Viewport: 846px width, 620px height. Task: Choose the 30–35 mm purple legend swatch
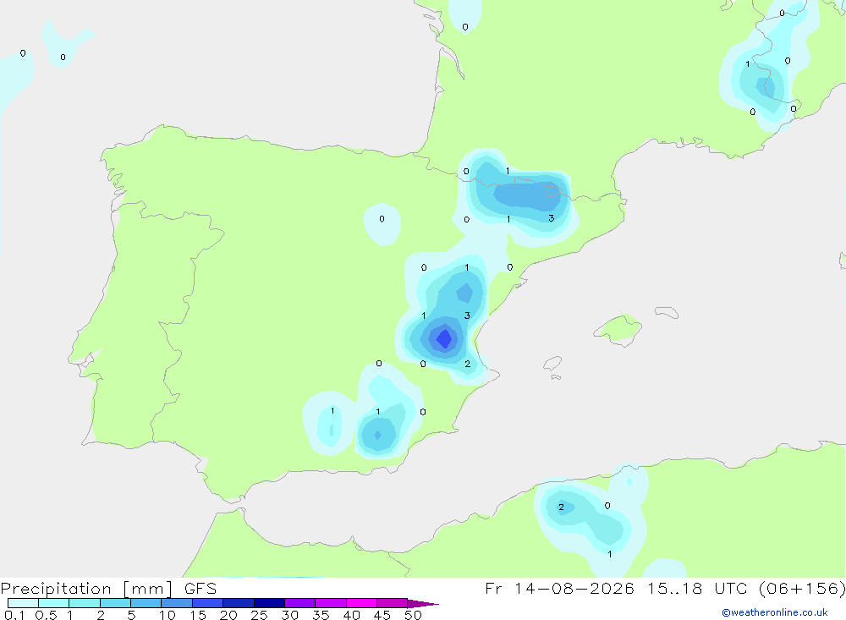click(x=300, y=603)
